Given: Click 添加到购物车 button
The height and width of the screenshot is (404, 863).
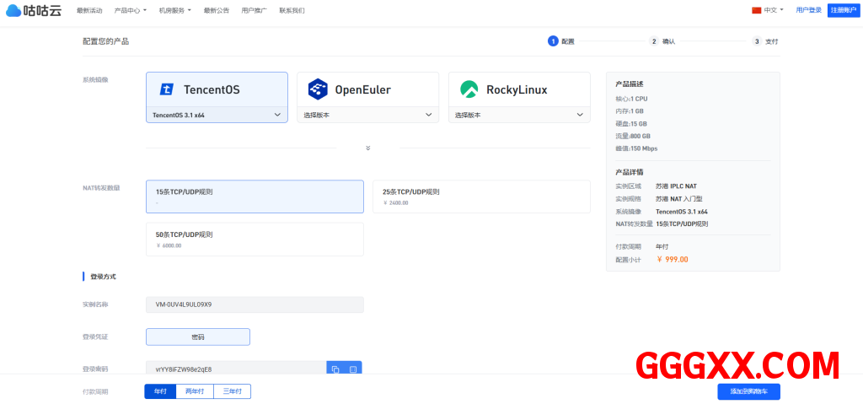Looking at the screenshot, I should (x=748, y=391).
